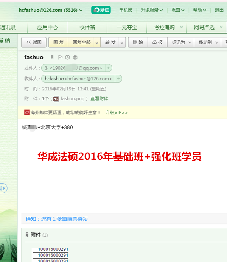Expand the 升级服务 dropdown
This screenshot has height=262, width=227.
152,10
